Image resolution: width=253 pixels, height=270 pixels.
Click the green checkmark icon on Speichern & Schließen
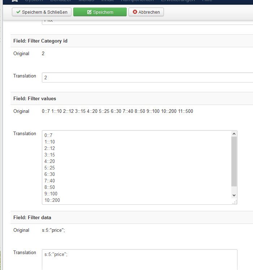[18, 12]
